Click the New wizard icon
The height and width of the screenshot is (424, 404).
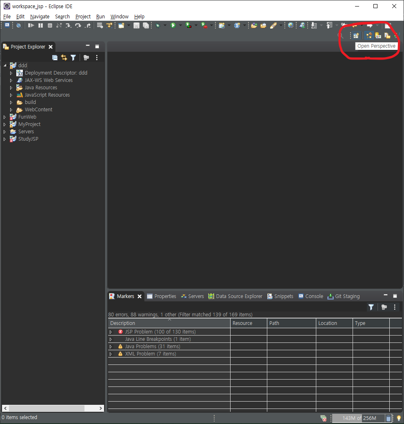[121, 25]
